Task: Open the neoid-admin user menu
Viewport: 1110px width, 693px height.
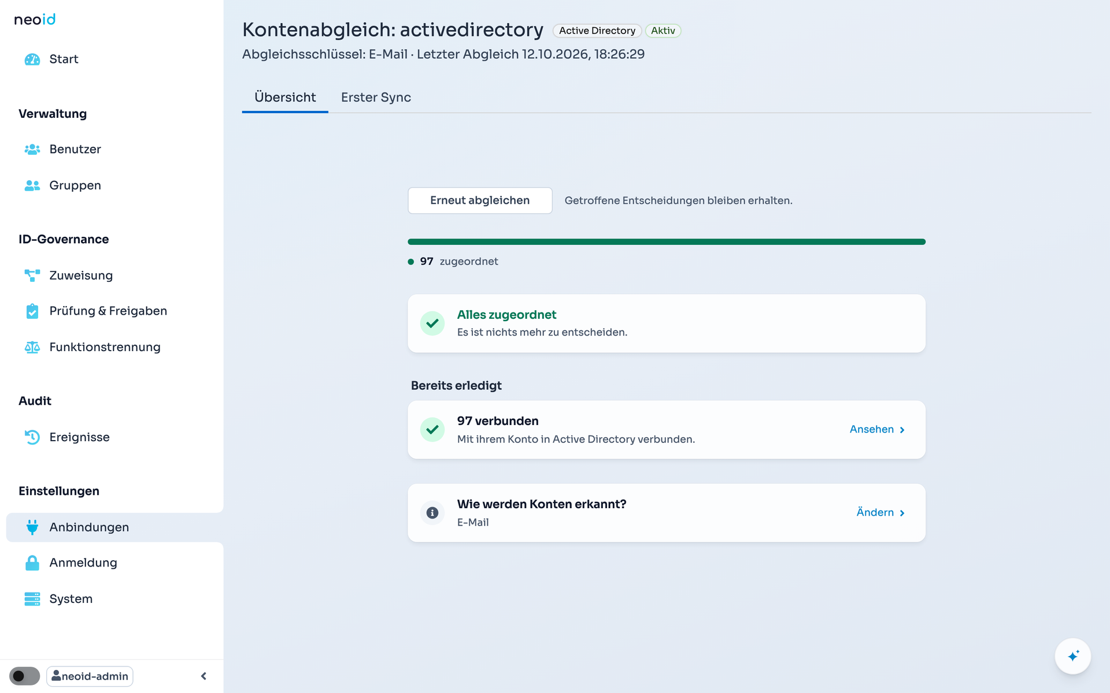Action: tap(90, 676)
